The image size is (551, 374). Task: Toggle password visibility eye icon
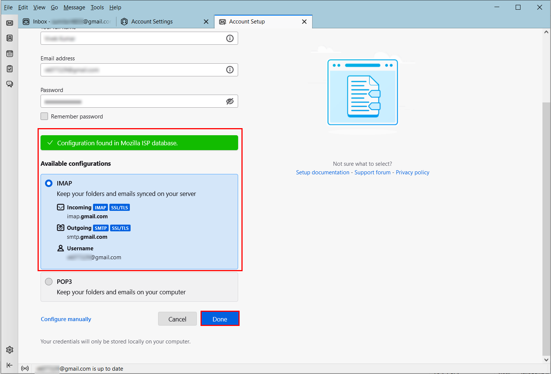[x=230, y=101]
